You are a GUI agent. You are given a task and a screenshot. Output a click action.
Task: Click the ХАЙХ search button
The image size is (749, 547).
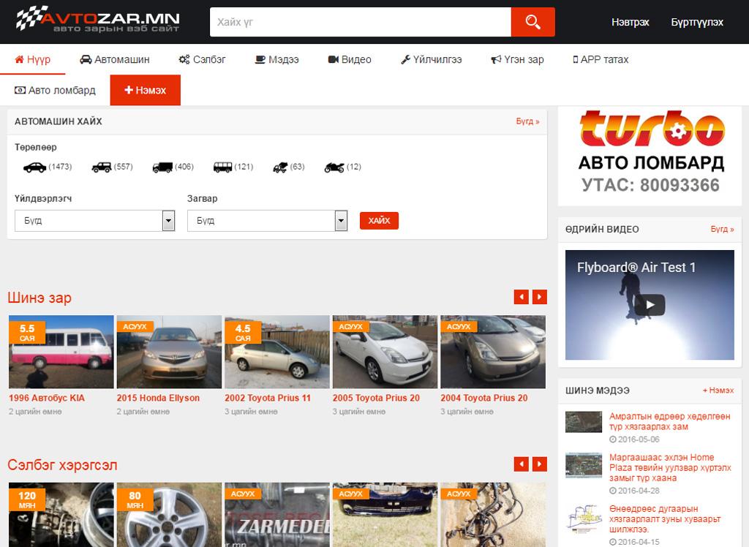(x=380, y=221)
